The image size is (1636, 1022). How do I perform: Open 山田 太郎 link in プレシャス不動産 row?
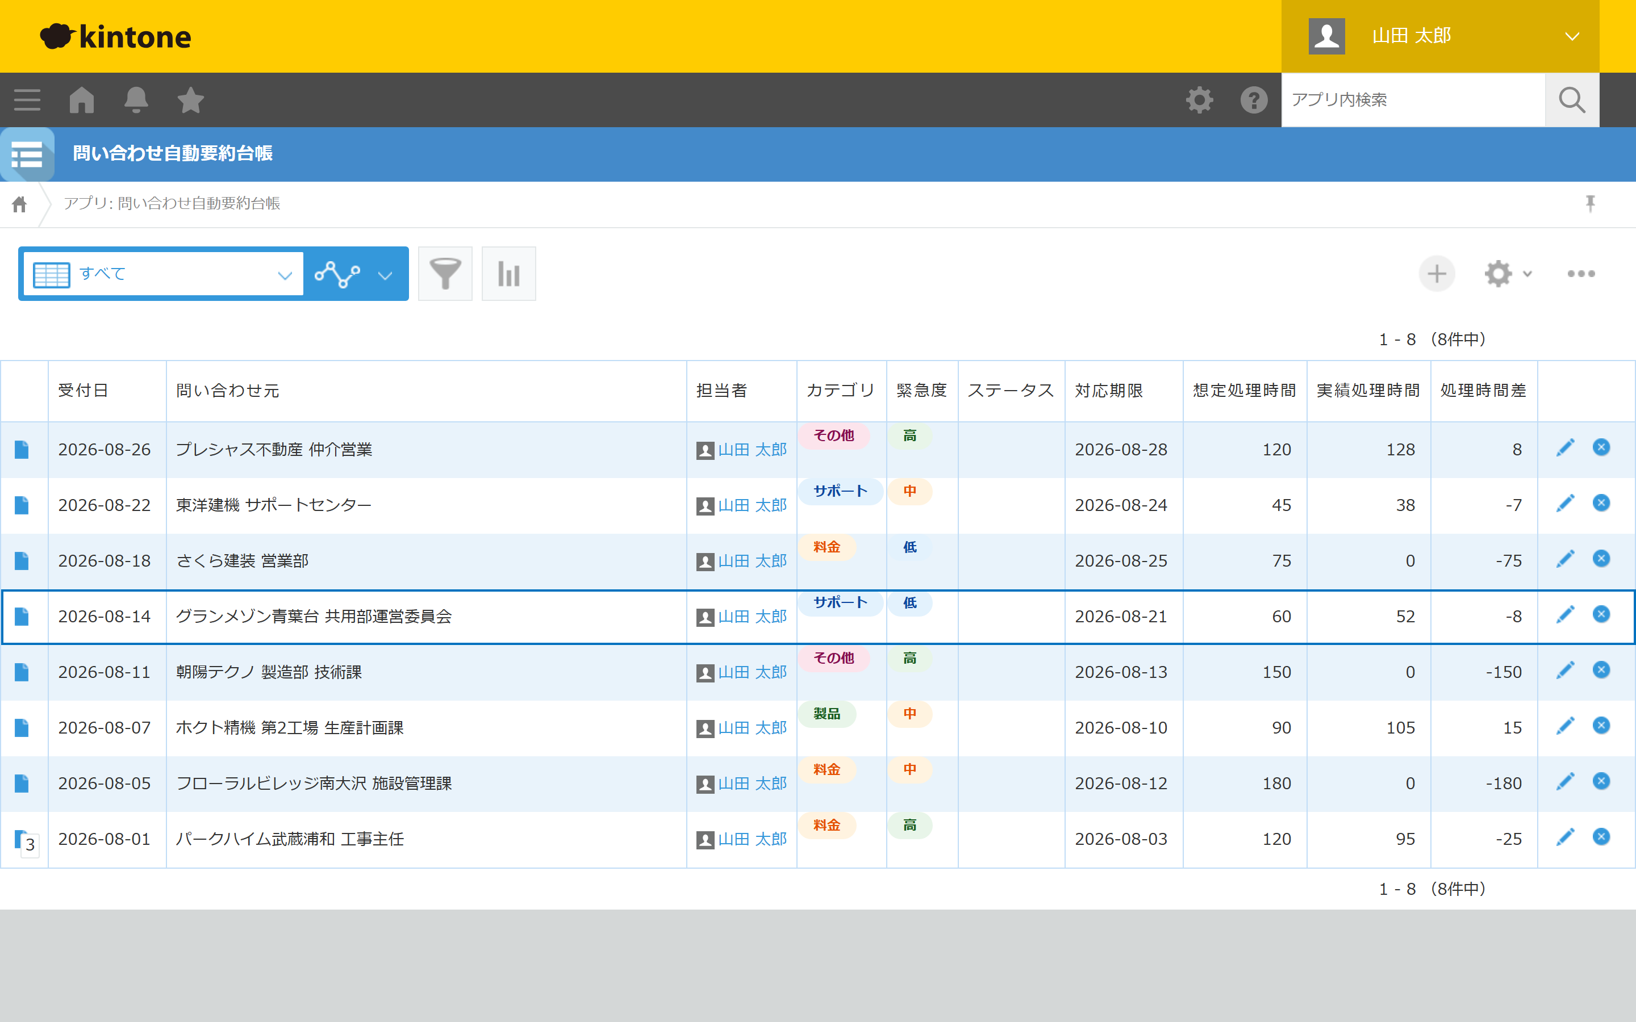tap(752, 450)
